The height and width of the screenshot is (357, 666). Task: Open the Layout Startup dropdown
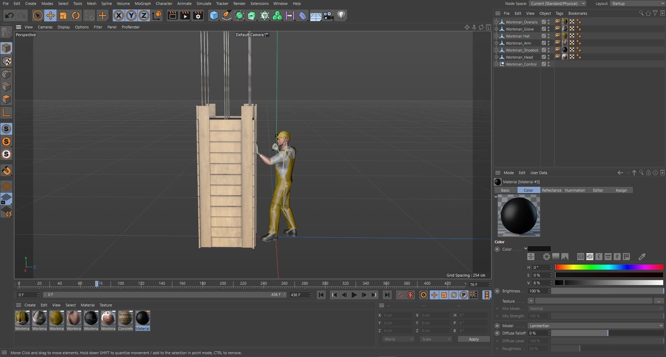[638, 4]
